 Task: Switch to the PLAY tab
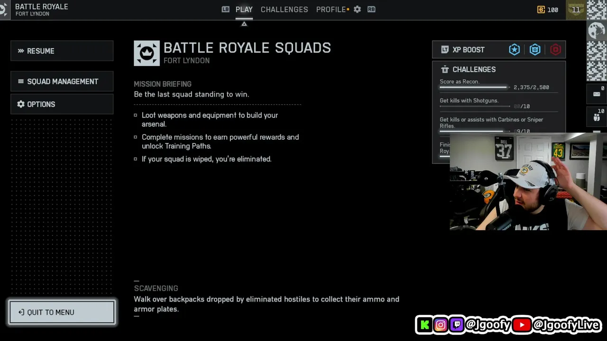pyautogui.click(x=244, y=9)
